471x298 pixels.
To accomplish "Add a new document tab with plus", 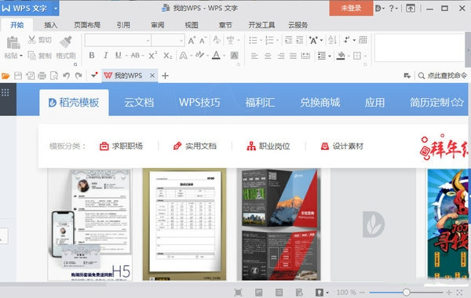I will (165, 75).
